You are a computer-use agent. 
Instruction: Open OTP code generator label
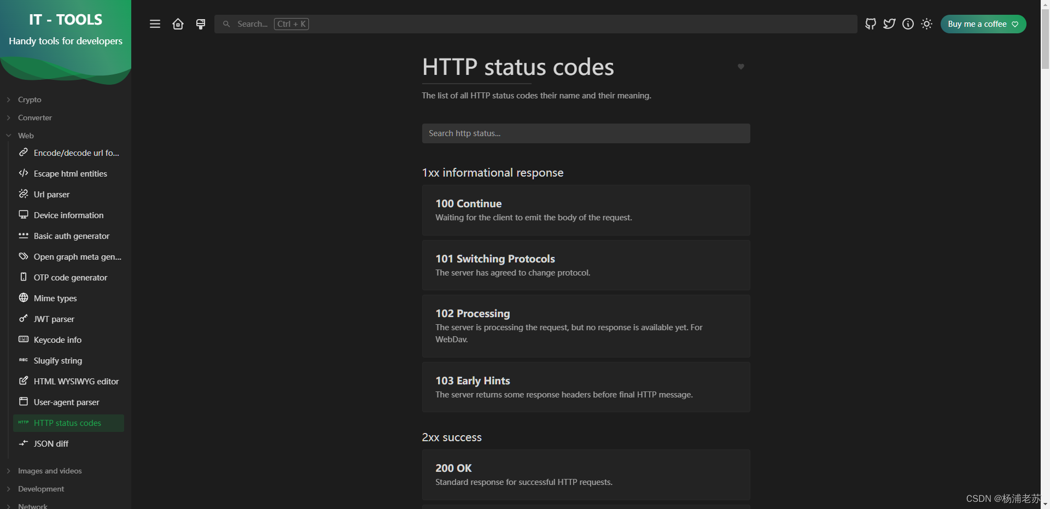tap(71, 278)
